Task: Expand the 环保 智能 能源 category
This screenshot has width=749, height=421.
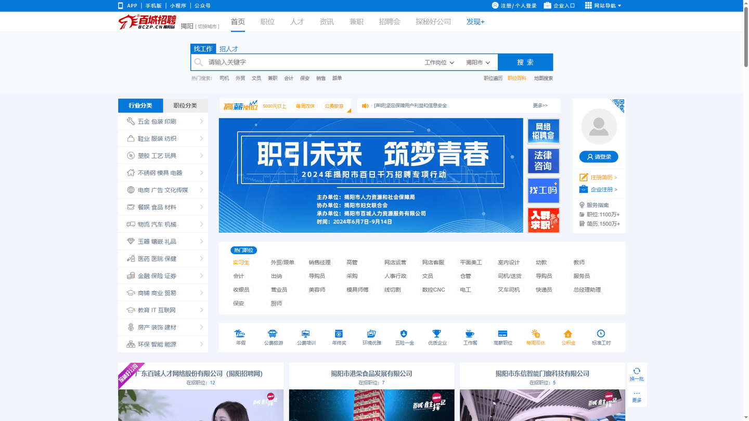Action: [x=163, y=345]
